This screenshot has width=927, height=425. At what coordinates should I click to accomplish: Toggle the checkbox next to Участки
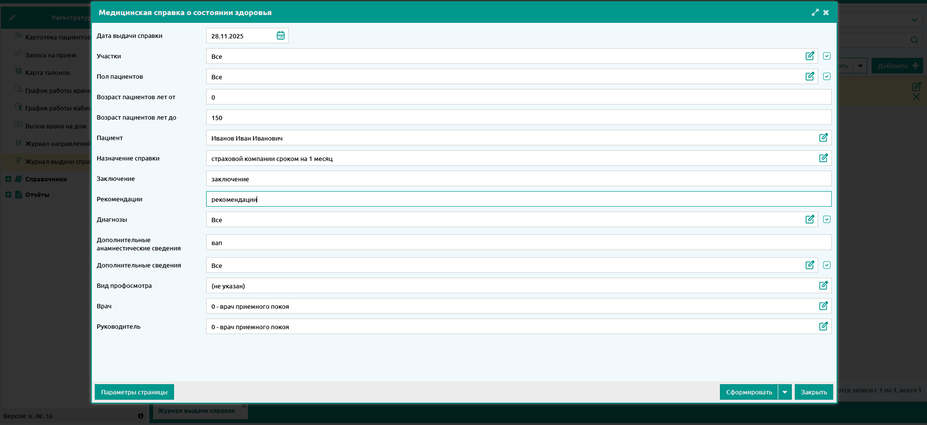(x=826, y=56)
